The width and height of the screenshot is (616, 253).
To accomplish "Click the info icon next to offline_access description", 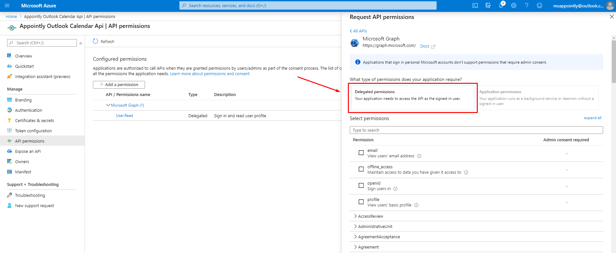I will (x=466, y=172).
